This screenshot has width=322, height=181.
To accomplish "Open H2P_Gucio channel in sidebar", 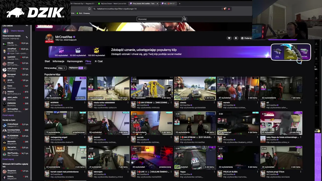I will click(15, 69).
